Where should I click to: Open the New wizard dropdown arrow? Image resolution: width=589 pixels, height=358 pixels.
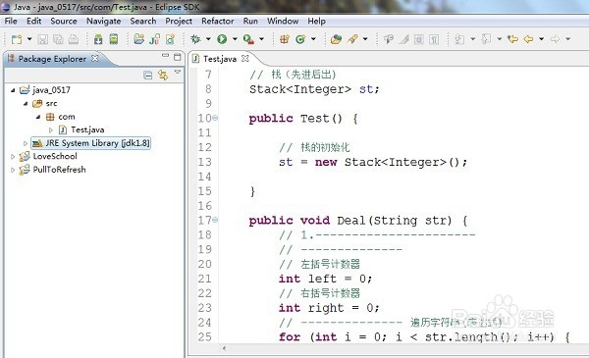(29, 39)
